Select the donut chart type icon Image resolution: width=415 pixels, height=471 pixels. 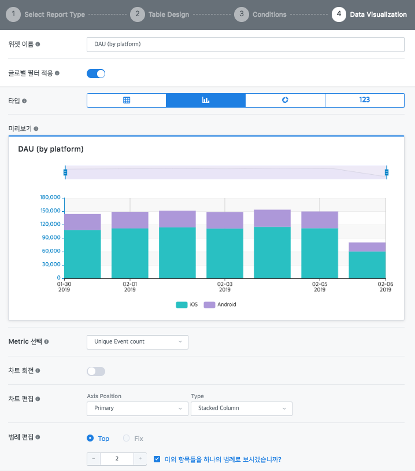[x=285, y=100]
